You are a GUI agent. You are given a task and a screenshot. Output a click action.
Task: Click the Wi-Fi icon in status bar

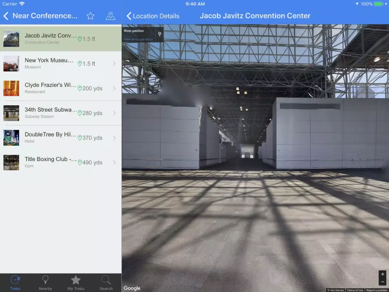22,4
